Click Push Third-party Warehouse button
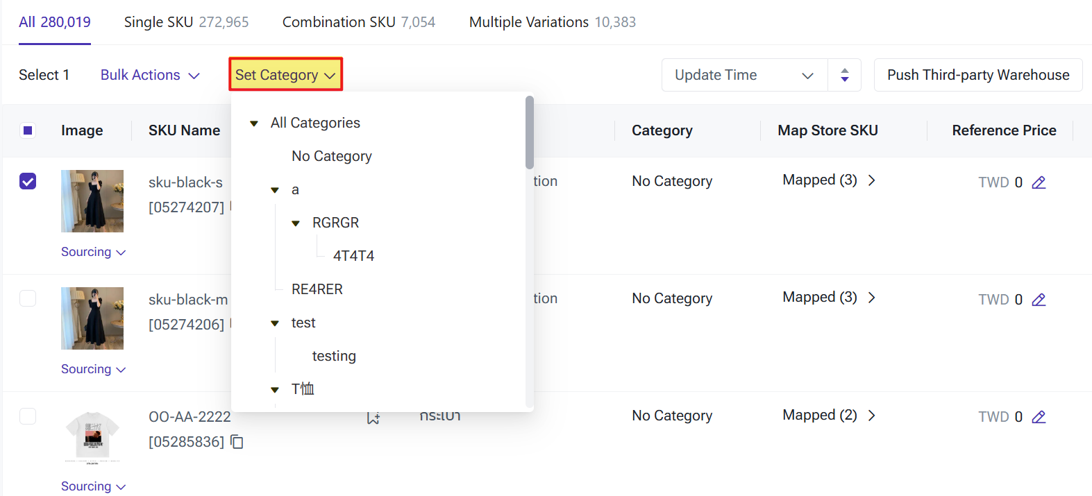The height and width of the screenshot is (496, 1092). tap(977, 75)
